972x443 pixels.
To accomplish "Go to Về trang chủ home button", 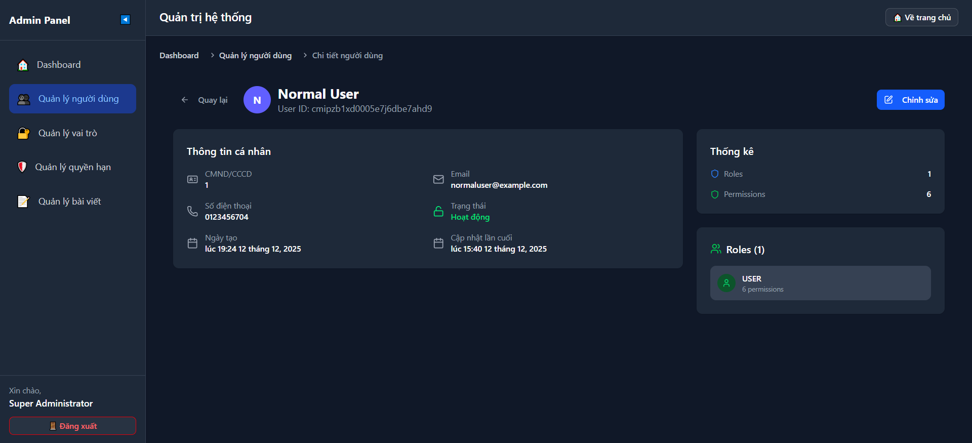I will click(x=921, y=18).
